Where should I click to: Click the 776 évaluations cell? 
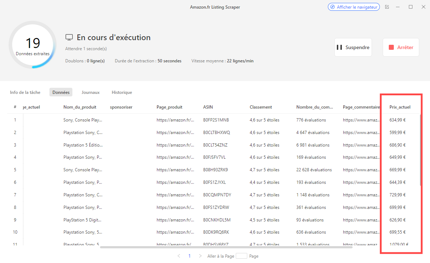click(x=311, y=120)
